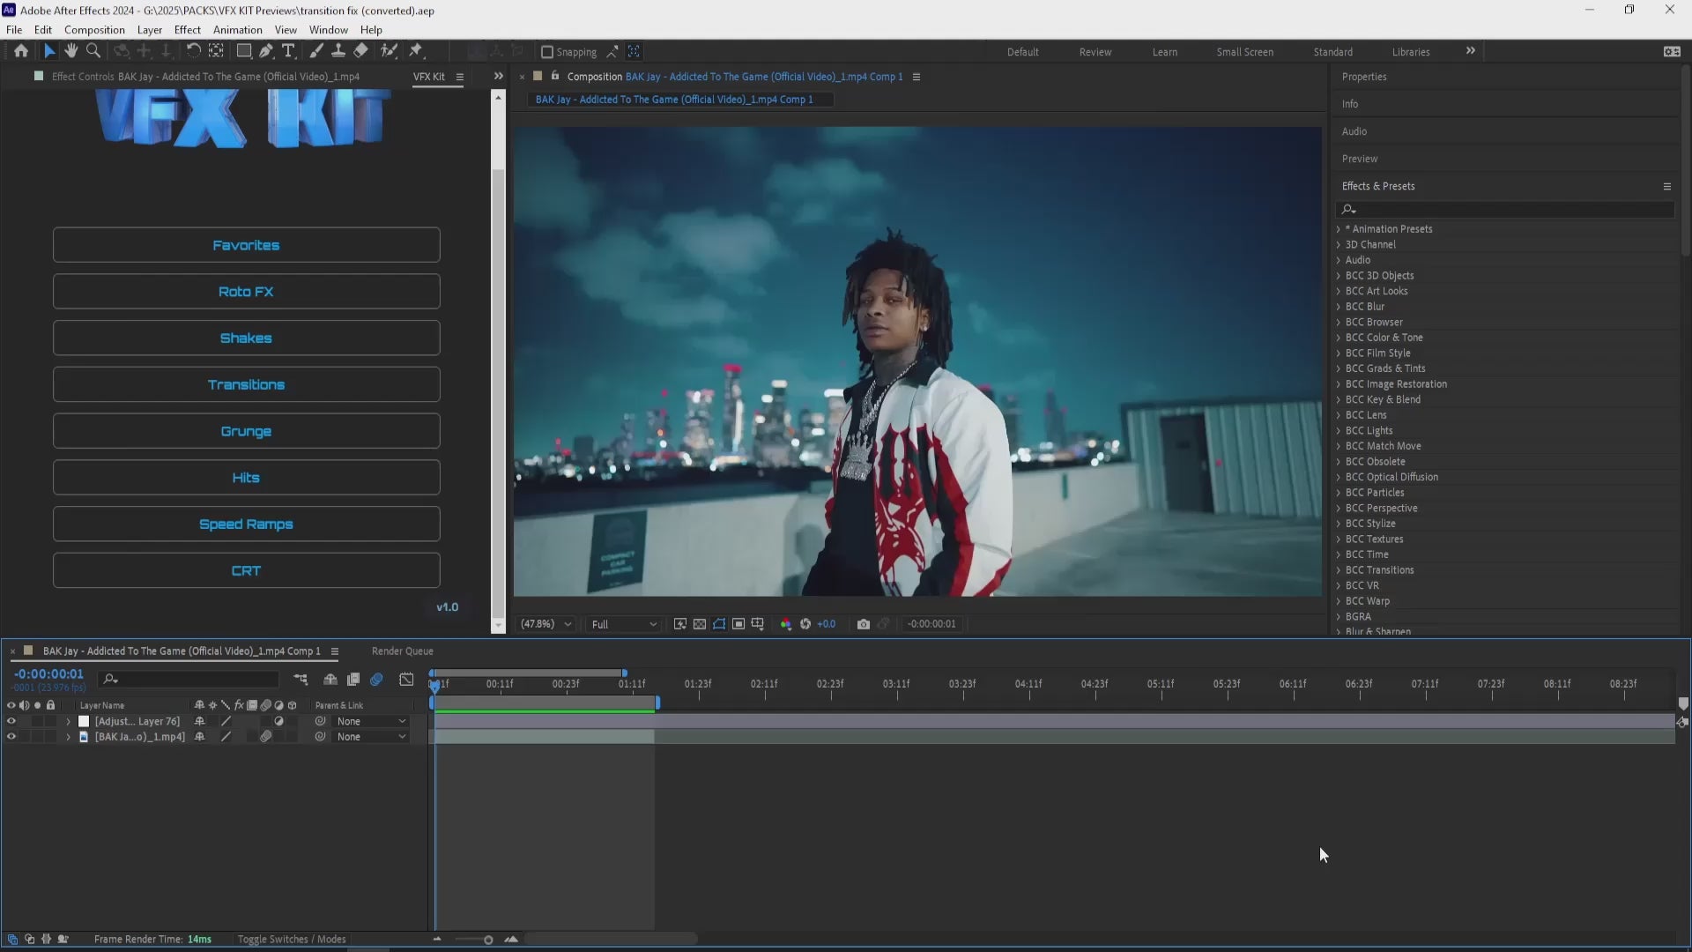Switch to the VFX Kit panel tab
The image size is (1692, 952).
(429, 77)
